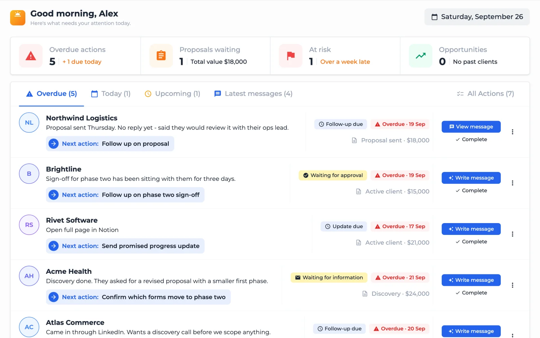Click the AH avatar for Acme Health
The width and height of the screenshot is (540, 338).
[x=29, y=276]
